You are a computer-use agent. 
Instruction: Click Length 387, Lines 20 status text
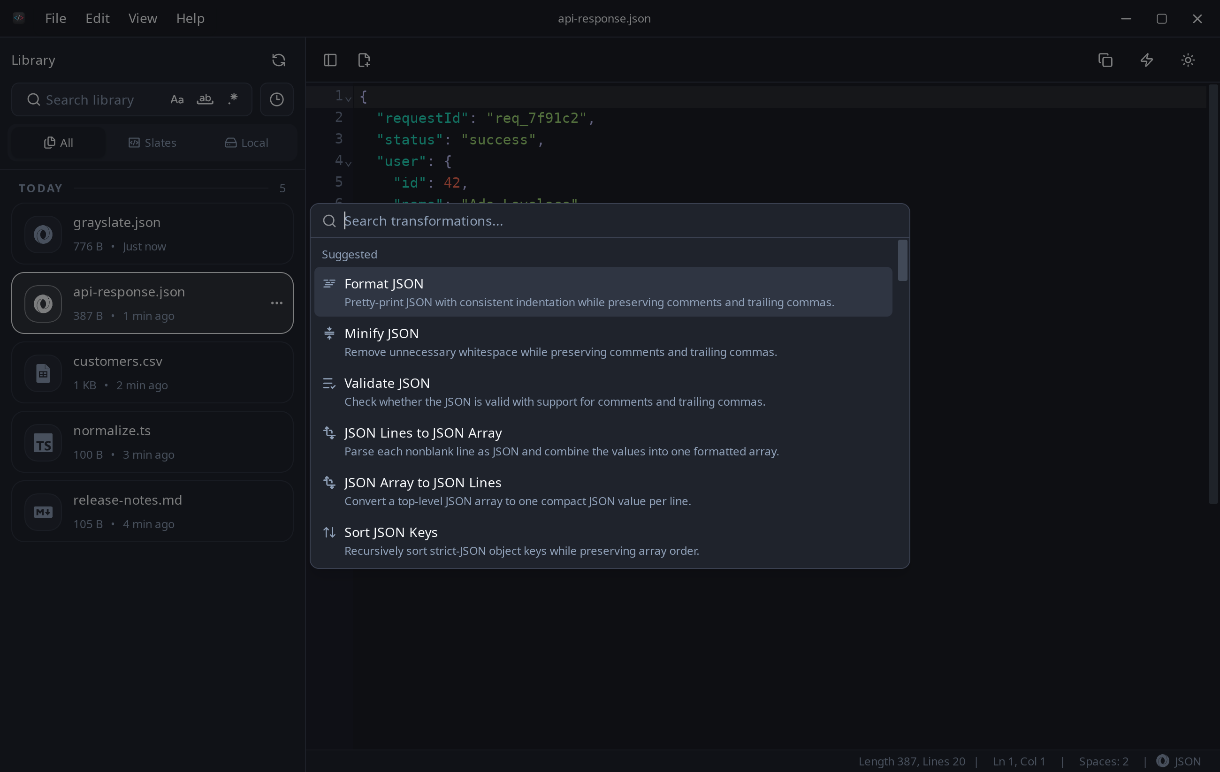pos(911,761)
